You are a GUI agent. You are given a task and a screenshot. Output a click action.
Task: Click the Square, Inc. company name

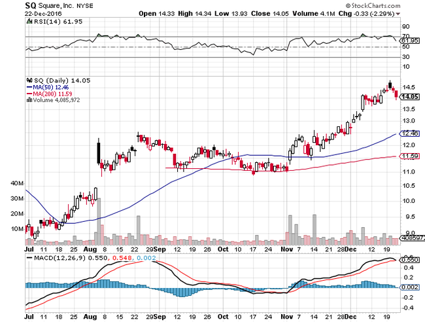click(56, 6)
